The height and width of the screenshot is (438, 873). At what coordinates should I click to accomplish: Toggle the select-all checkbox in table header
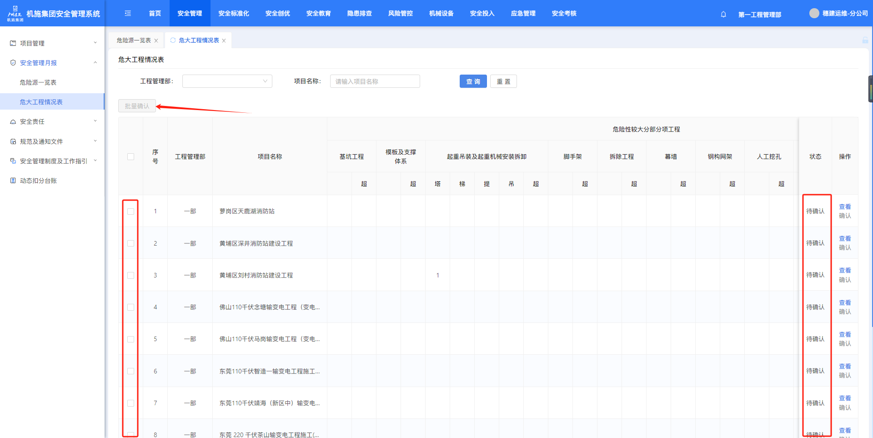tap(131, 156)
